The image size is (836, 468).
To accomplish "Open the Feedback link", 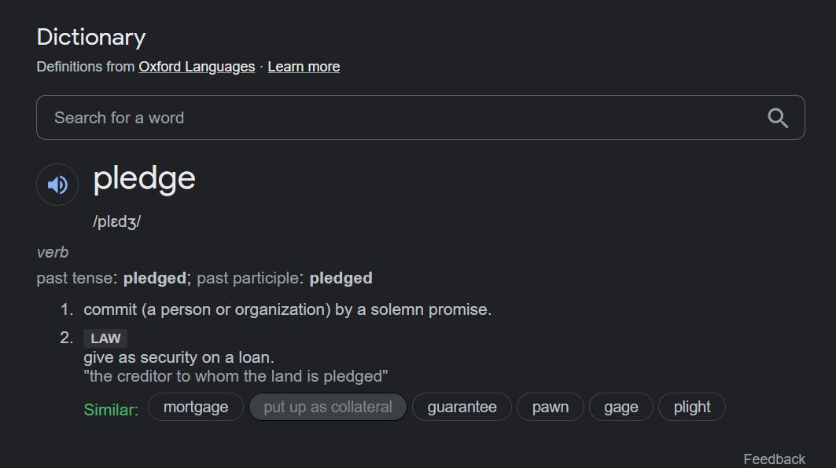I will pos(774,459).
